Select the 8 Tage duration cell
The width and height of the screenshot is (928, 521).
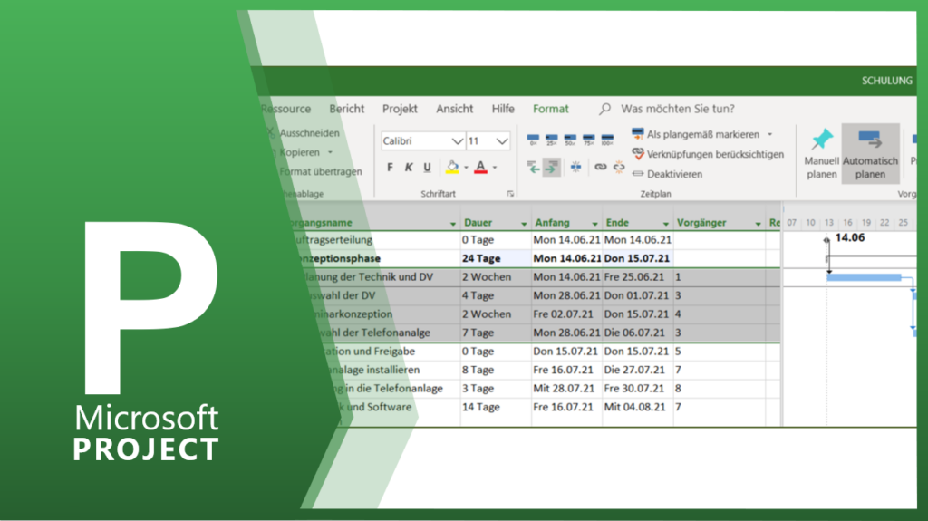[496, 370]
